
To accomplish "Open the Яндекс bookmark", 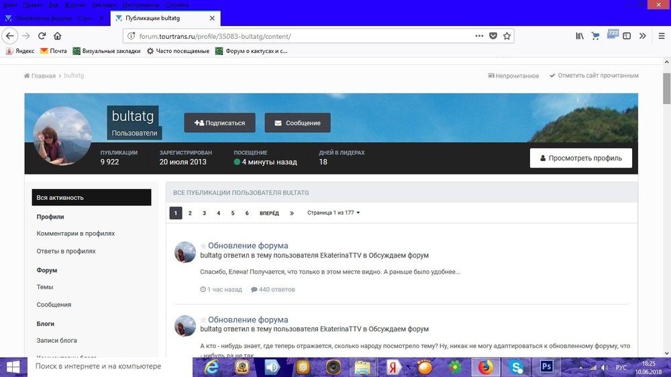I will (x=20, y=51).
